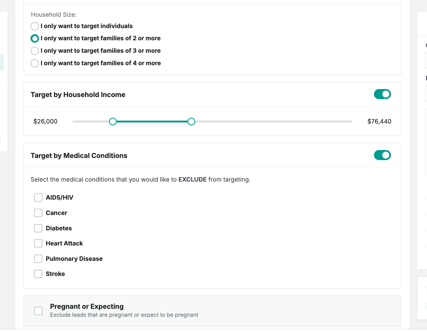Click the minimum income slider handle
The height and width of the screenshot is (334, 427).
coord(113,122)
